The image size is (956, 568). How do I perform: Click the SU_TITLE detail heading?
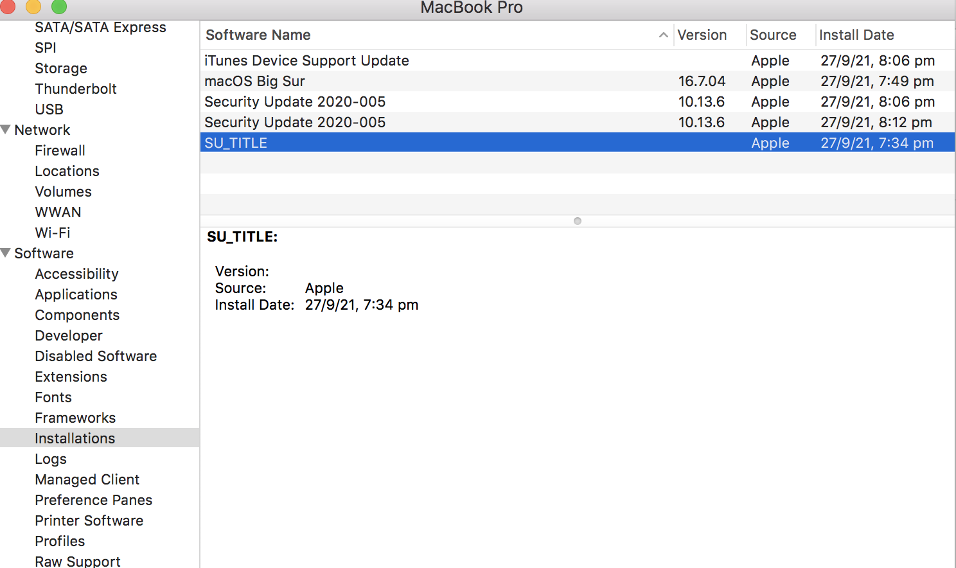[242, 236]
